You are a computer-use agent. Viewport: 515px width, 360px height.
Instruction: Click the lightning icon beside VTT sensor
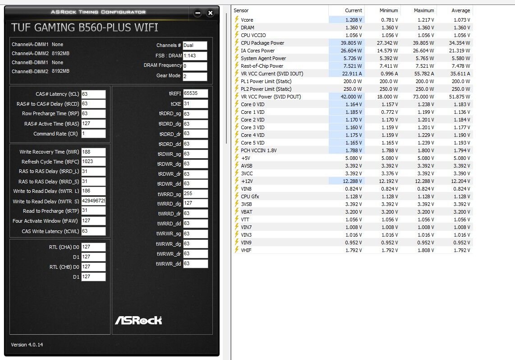236,219
